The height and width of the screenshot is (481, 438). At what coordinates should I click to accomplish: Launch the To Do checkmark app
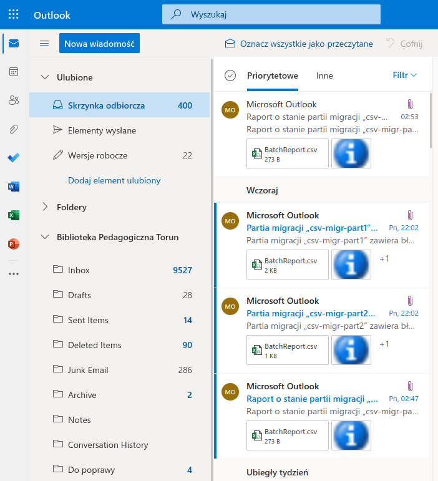[14, 158]
